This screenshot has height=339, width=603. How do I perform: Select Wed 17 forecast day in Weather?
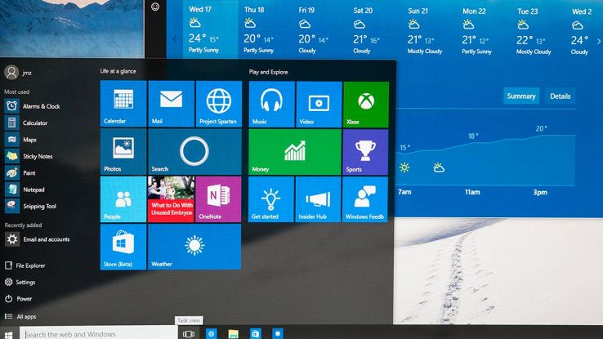coord(210,30)
